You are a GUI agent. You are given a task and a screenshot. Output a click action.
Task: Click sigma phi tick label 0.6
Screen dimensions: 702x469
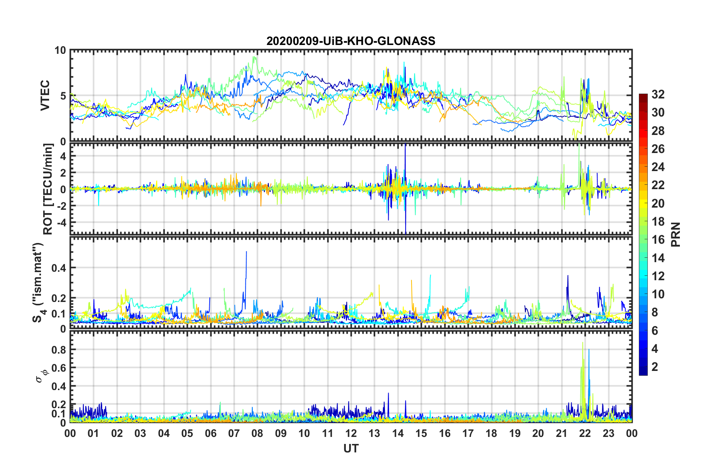coord(59,368)
